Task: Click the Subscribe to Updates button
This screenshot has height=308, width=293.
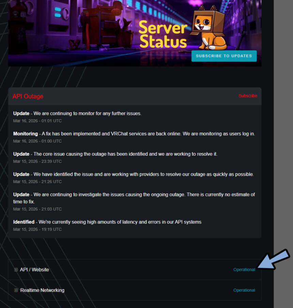Action: [224, 56]
